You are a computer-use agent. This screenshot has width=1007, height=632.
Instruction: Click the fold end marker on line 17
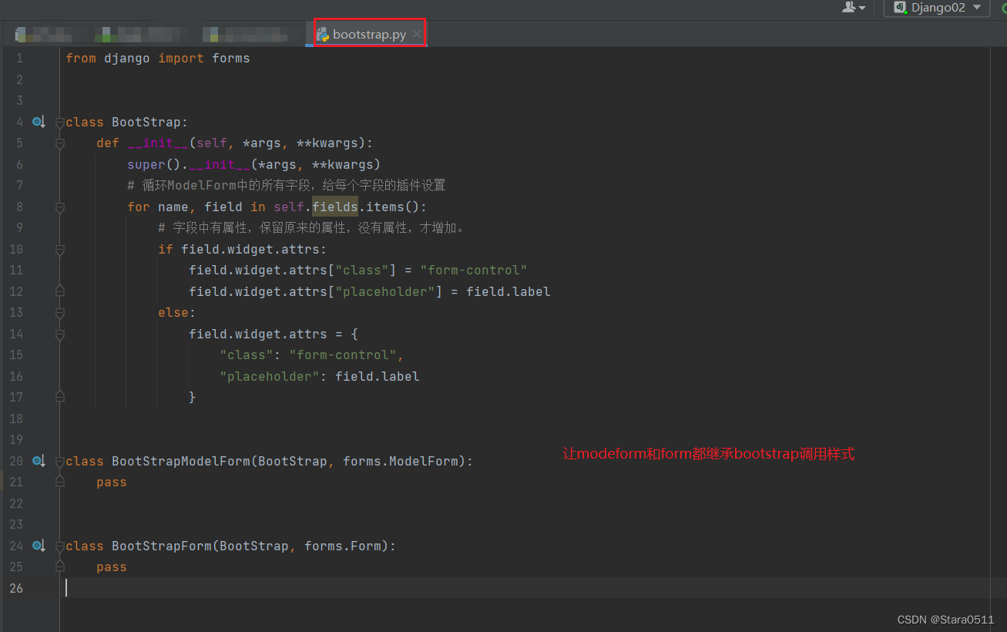pos(60,397)
